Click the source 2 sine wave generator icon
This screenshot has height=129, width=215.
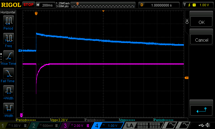coord(184,125)
